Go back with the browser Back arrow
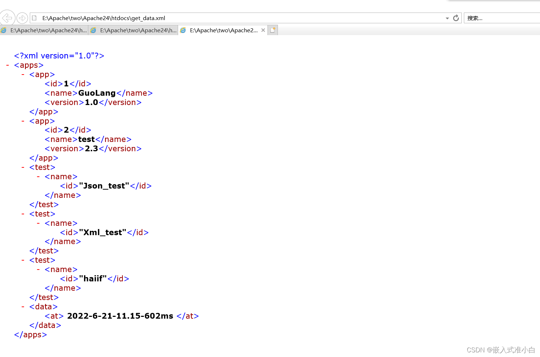 (x=7, y=18)
